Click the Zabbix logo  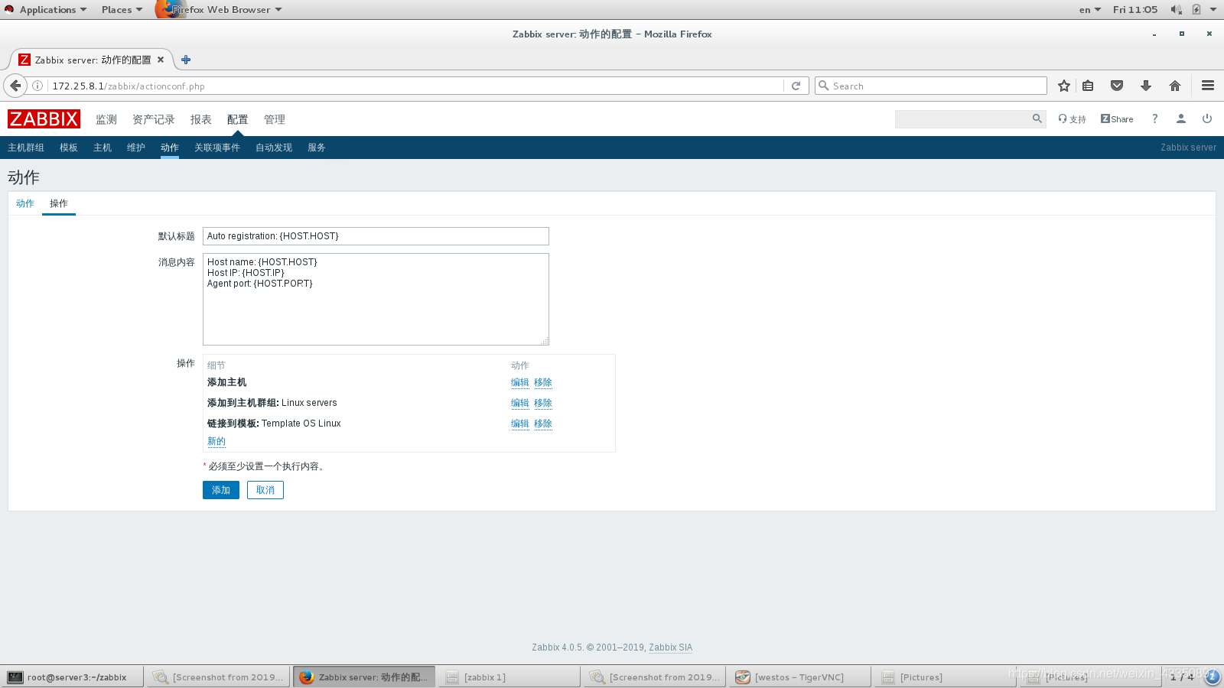point(44,119)
